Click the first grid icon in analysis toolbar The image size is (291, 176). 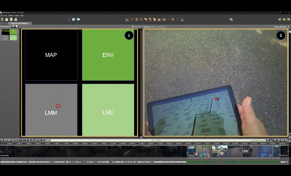coord(127,19)
